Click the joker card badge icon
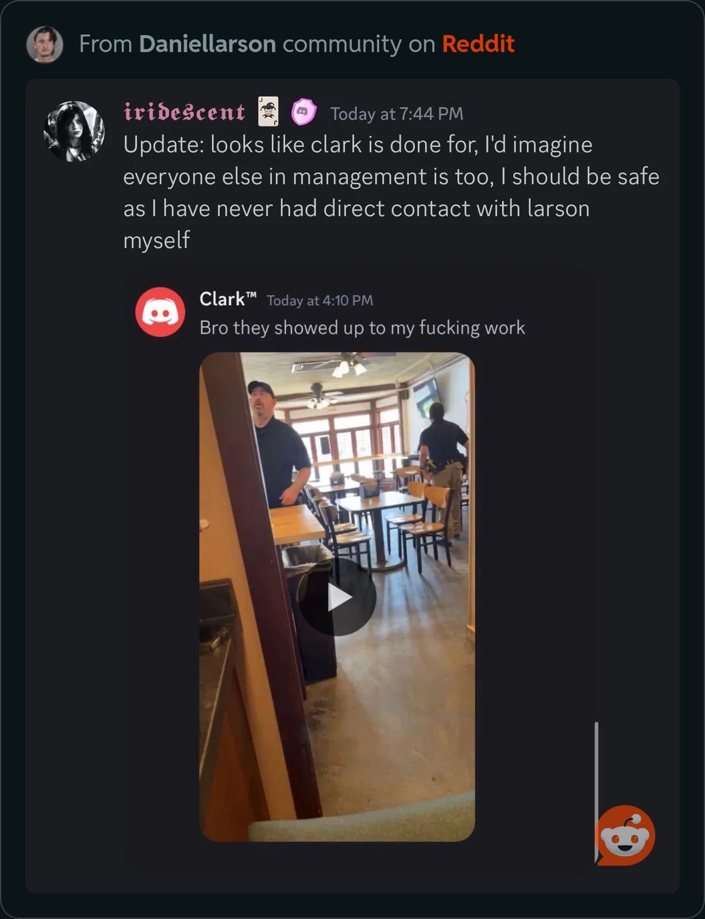 point(268,111)
